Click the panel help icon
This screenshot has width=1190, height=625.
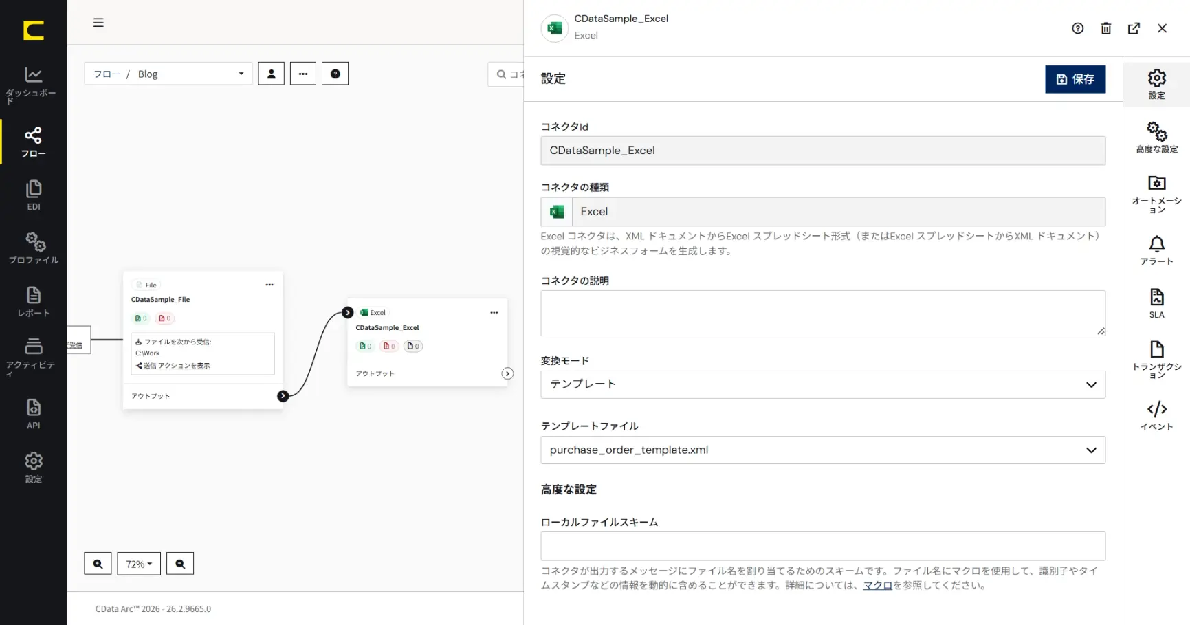[x=1078, y=28]
